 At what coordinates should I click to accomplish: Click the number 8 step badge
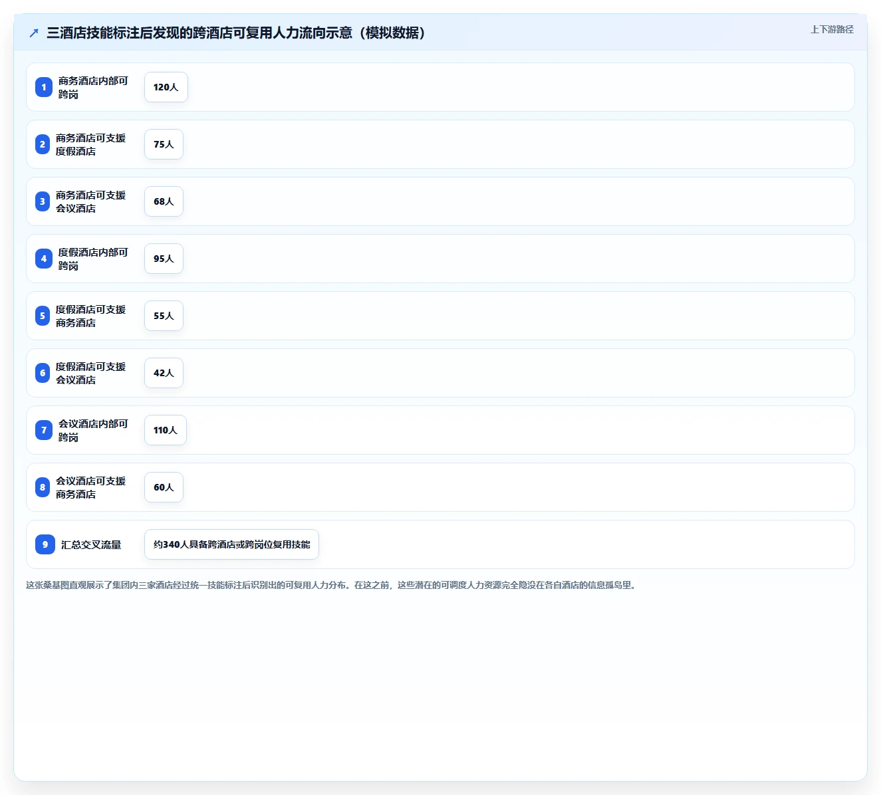pos(43,487)
